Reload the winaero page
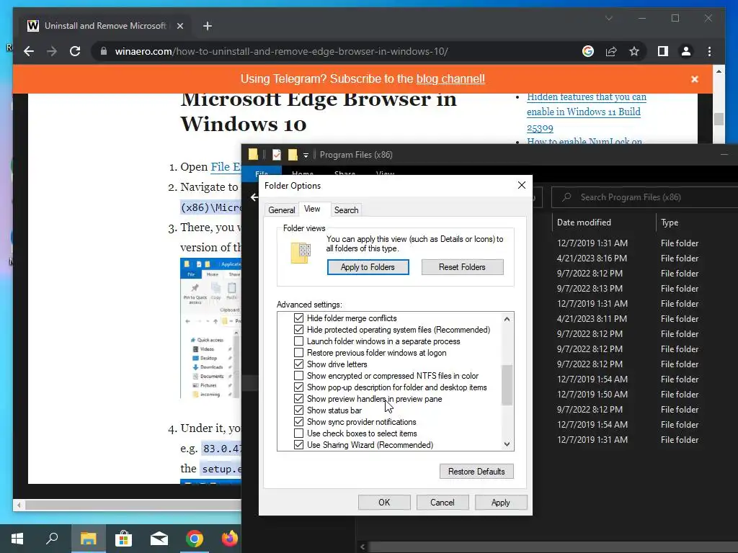Viewport: 738px width, 553px height. click(75, 51)
